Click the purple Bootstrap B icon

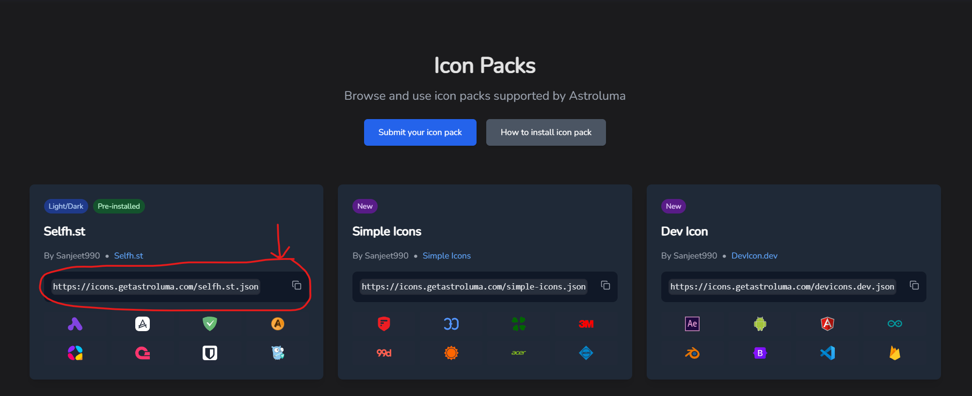click(760, 353)
